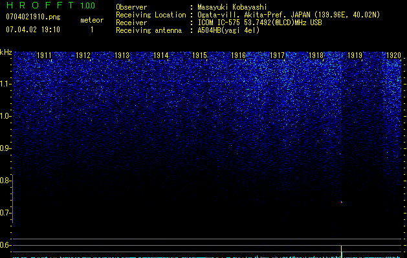Click the 1917 time marker
Viewport: 407px width, 258px height.
[277, 55]
